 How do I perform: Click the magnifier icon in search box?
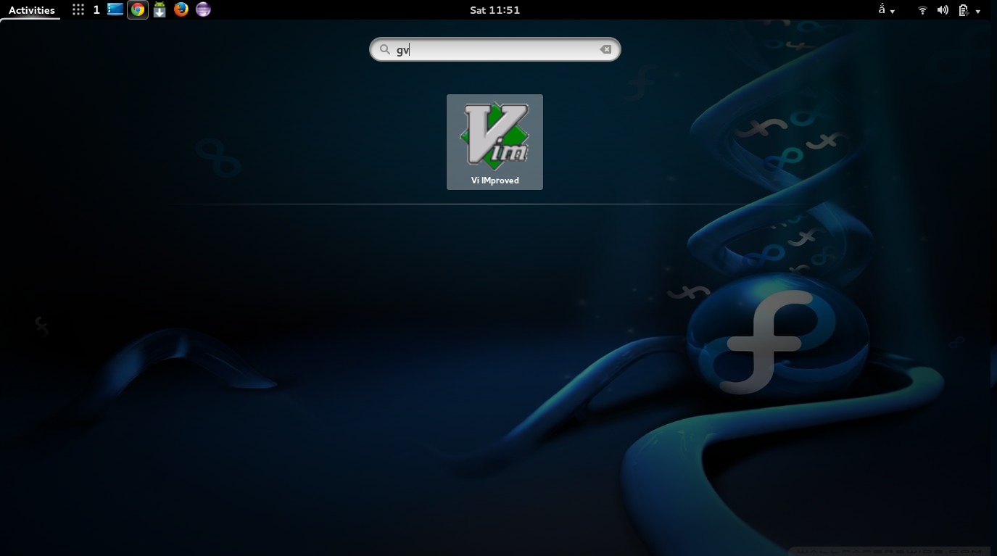tap(384, 49)
